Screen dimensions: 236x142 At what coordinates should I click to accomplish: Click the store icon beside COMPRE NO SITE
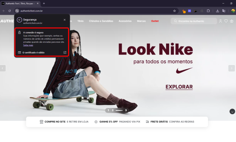tap(41, 122)
